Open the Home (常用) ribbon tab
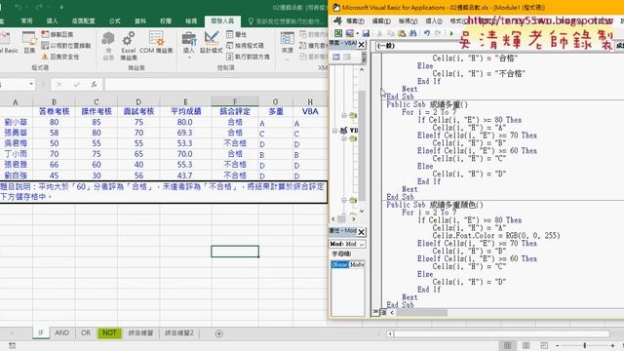624x351 pixels. (x=26, y=20)
